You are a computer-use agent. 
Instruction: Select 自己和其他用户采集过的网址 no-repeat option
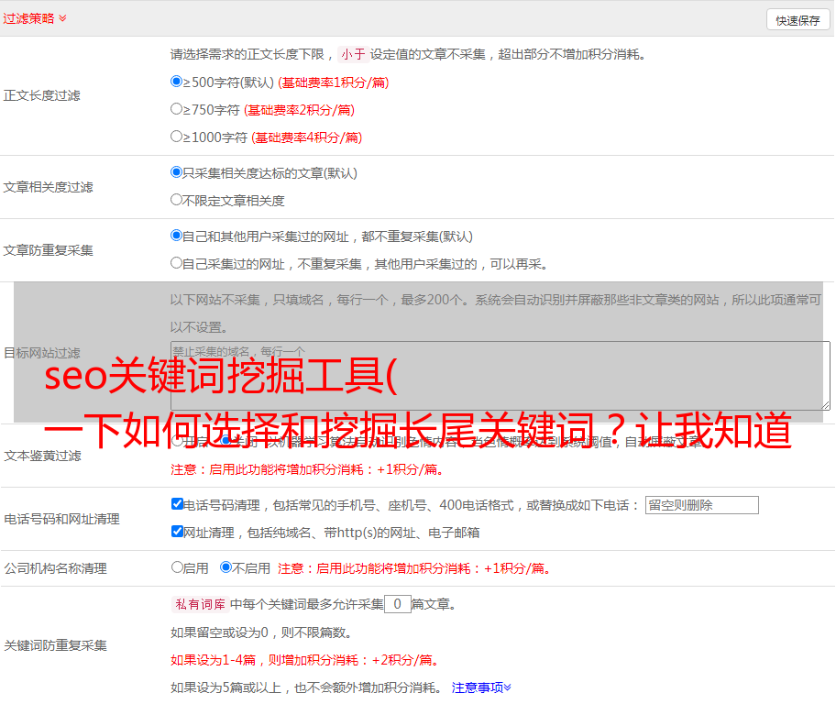pos(177,236)
